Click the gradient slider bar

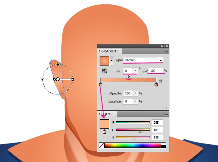128,80
